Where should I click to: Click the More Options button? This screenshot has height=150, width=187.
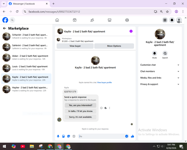[114, 46]
